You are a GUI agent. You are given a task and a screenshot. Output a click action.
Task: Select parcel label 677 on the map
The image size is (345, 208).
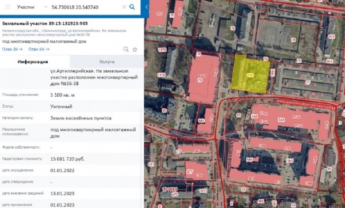pos(190,172)
